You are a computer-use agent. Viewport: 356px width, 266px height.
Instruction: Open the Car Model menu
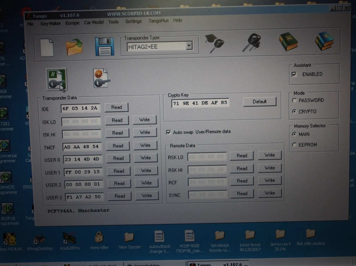point(93,23)
